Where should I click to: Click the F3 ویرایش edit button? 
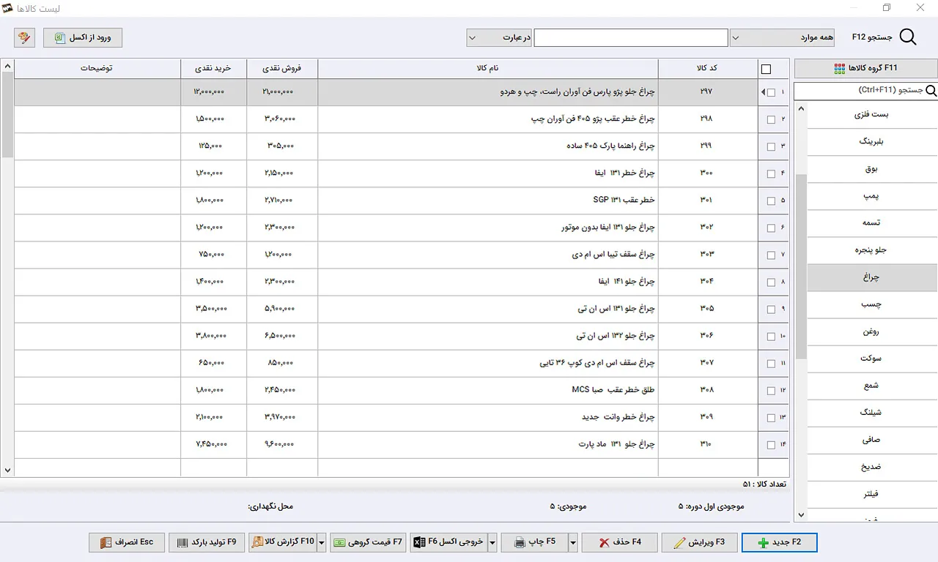699,542
